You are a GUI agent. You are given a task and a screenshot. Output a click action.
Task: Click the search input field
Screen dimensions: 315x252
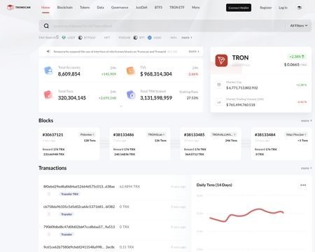[168, 26]
